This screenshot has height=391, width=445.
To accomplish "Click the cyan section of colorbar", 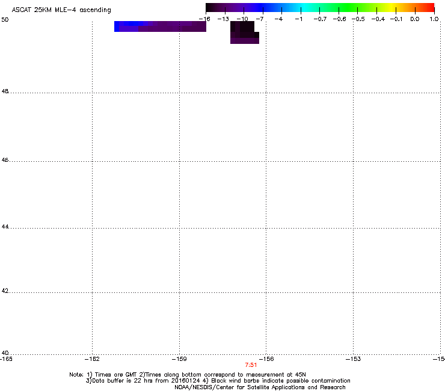I will [304, 8].
